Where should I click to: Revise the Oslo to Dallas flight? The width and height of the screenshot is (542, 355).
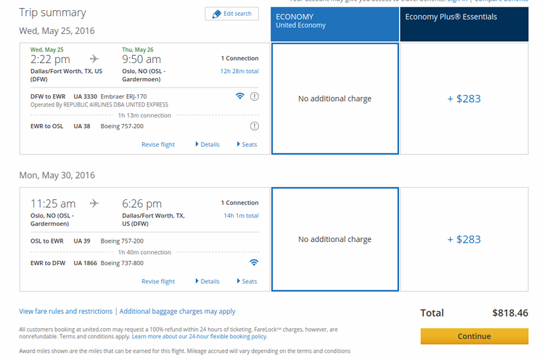(x=158, y=282)
